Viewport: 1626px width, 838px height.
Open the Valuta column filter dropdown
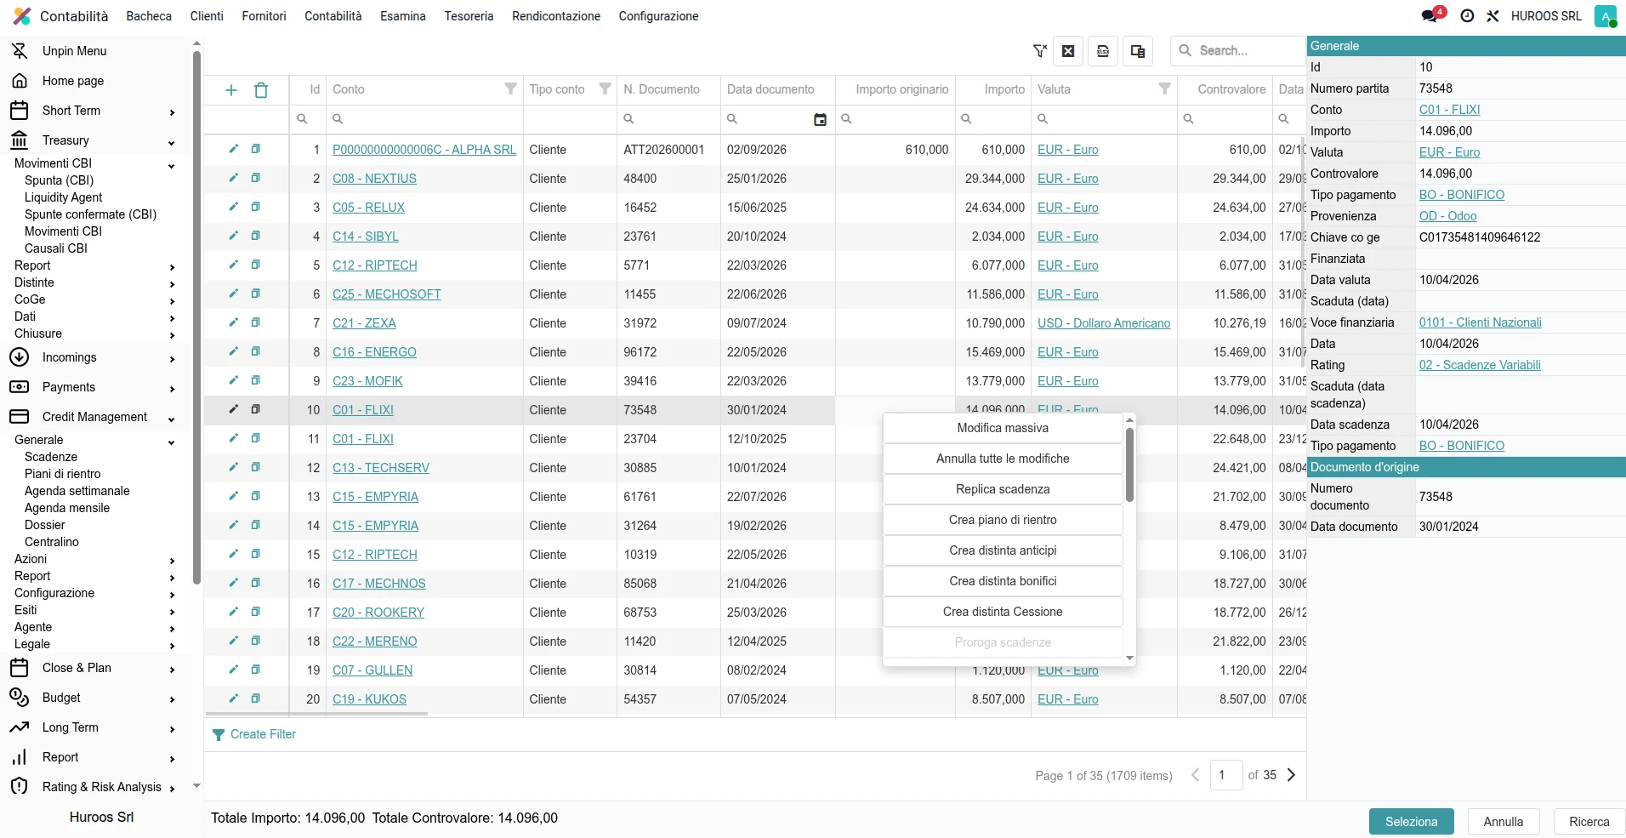tap(1165, 89)
